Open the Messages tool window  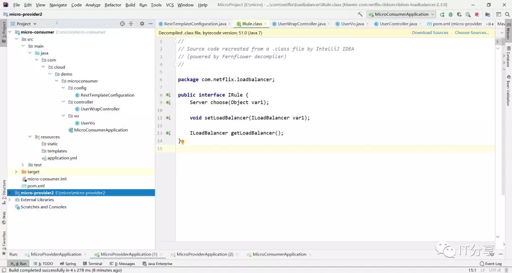click(x=122, y=264)
